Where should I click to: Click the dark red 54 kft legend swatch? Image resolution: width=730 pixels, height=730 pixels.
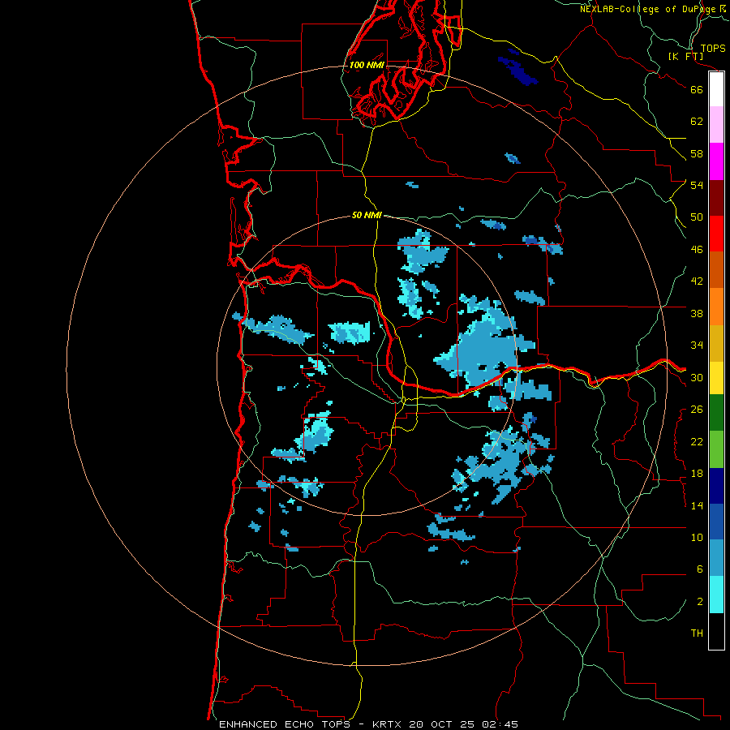coord(716,197)
